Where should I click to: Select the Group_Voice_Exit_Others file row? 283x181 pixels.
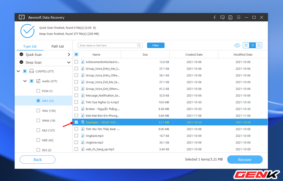tap(170, 89)
